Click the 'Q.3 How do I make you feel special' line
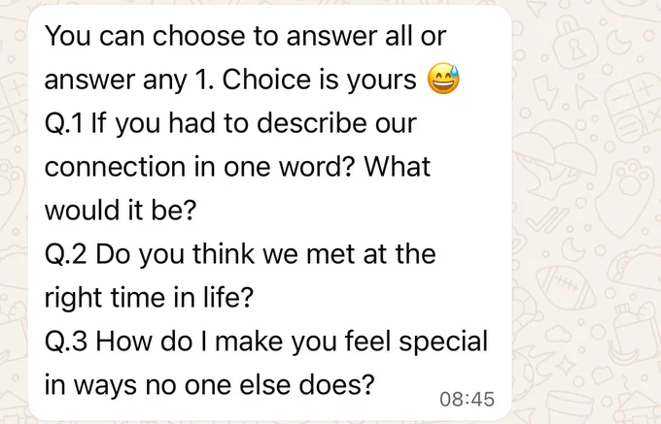 tap(266, 341)
